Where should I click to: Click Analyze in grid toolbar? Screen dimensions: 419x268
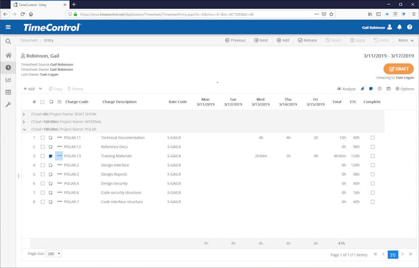coord(346,89)
